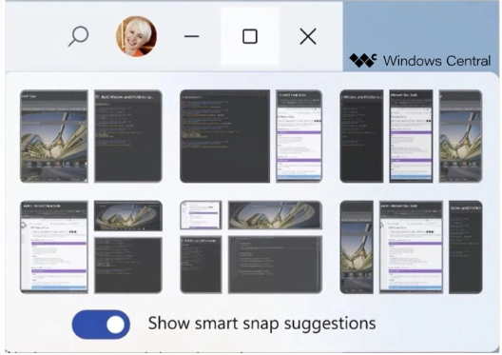The image size is (502, 355).
Task: Open search with the magnifier icon
Action: coord(78,36)
